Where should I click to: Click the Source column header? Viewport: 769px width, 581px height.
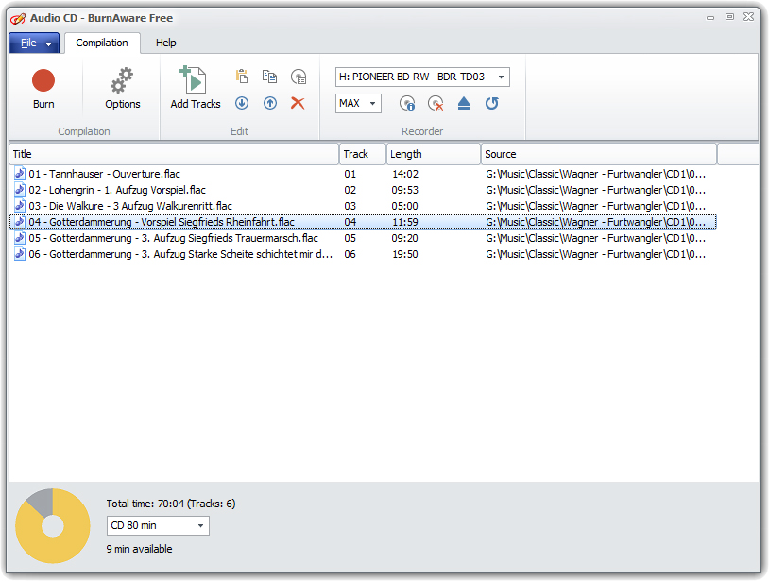pyautogui.click(x=598, y=154)
